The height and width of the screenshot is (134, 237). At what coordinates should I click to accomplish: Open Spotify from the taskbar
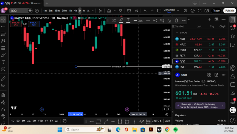click(175, 130)
